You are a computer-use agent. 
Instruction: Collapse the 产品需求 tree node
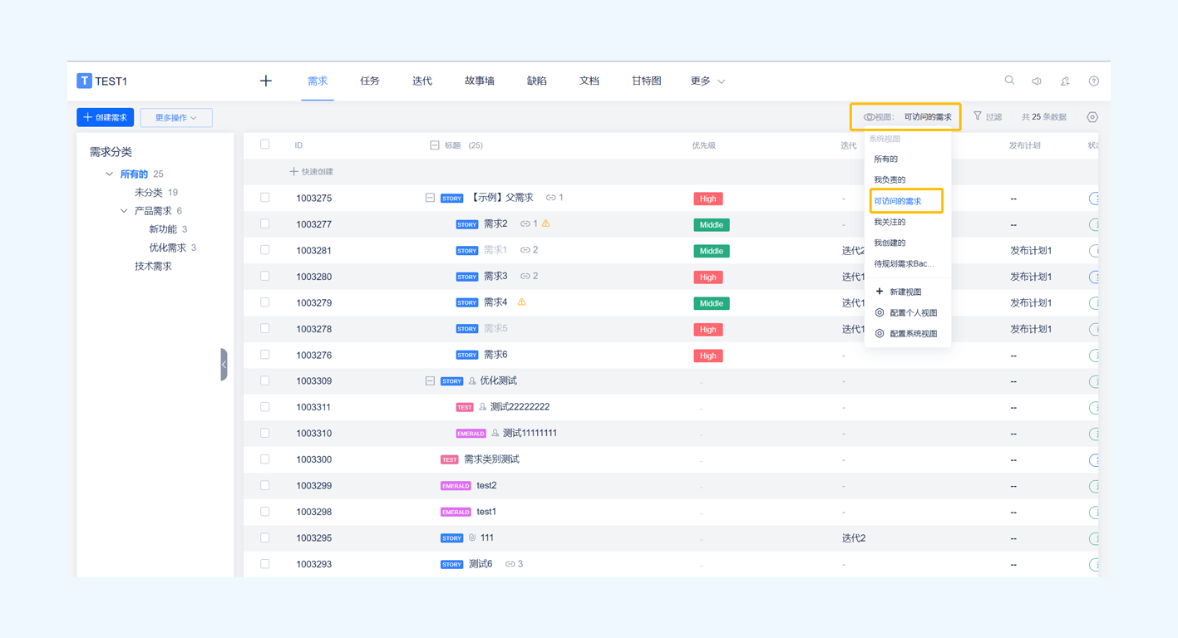124,211
